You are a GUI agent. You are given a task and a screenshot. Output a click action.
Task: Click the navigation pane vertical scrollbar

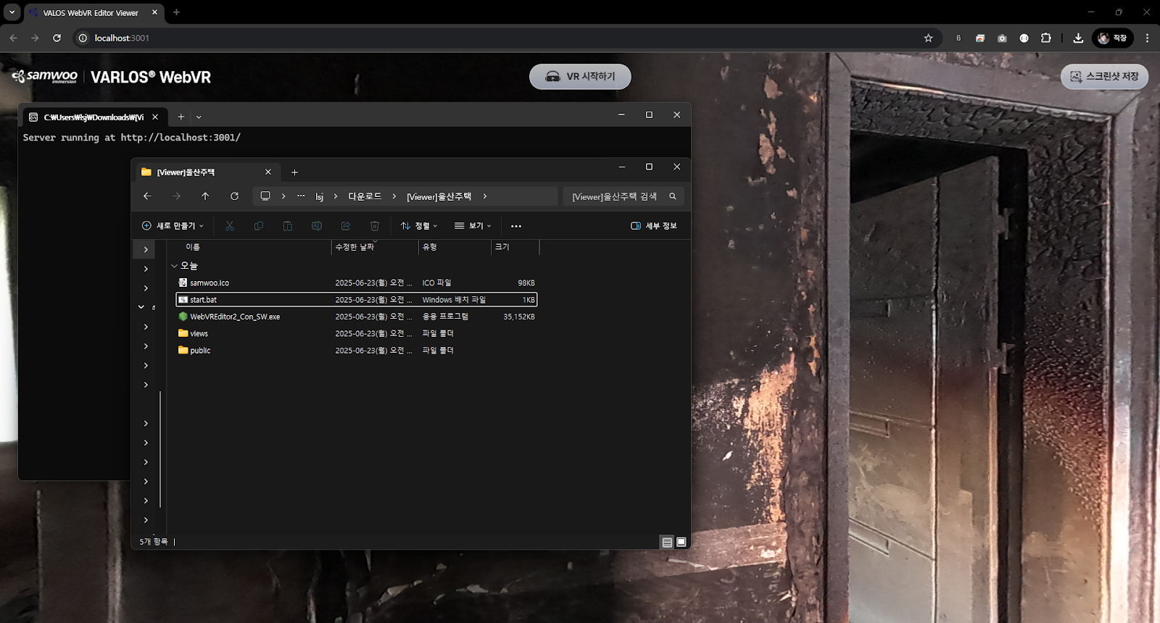pos(160,449)
